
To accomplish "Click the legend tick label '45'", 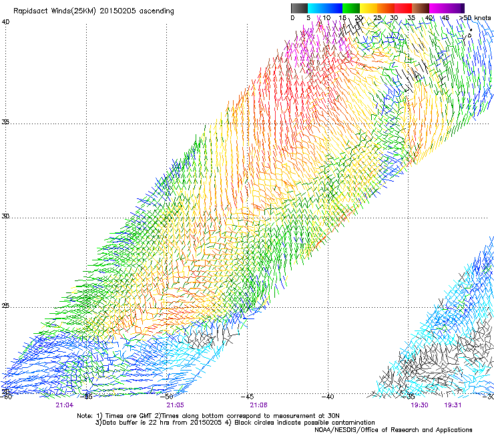I will point(445,18).
